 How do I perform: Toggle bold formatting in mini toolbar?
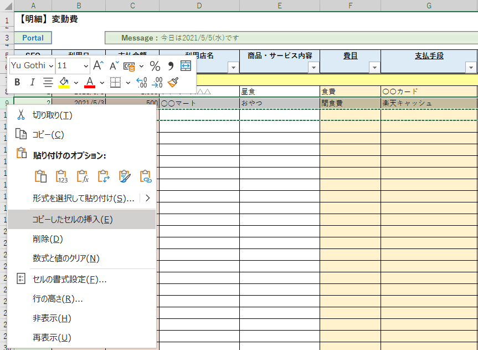click(x=17, y=82)
